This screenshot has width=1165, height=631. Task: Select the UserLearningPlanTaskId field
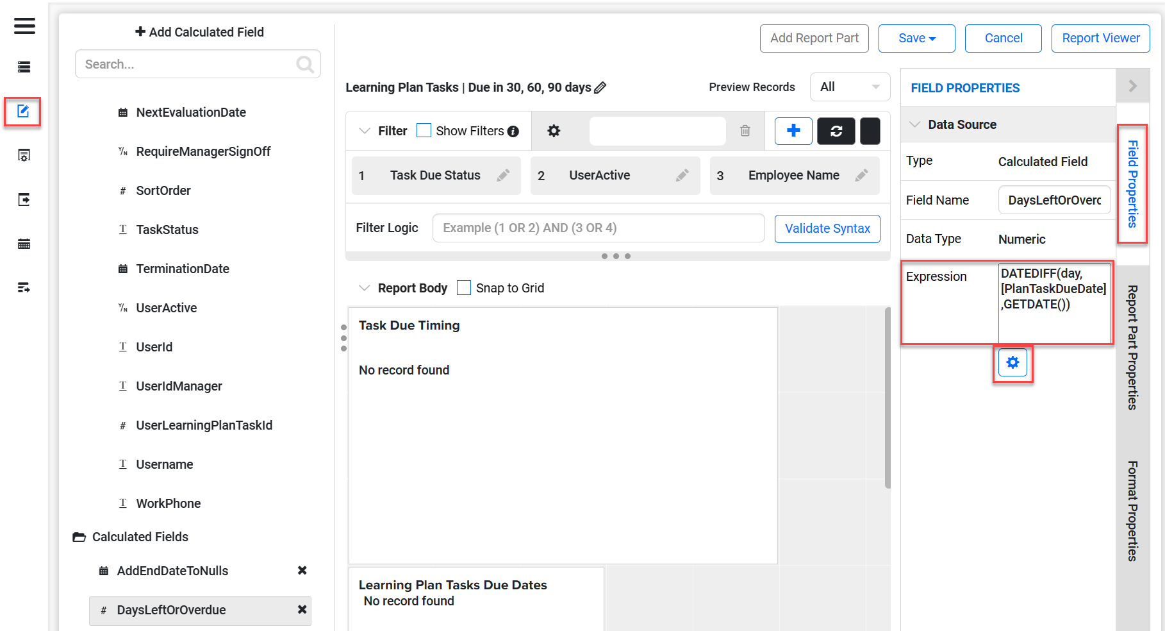[x=195, y=425]
